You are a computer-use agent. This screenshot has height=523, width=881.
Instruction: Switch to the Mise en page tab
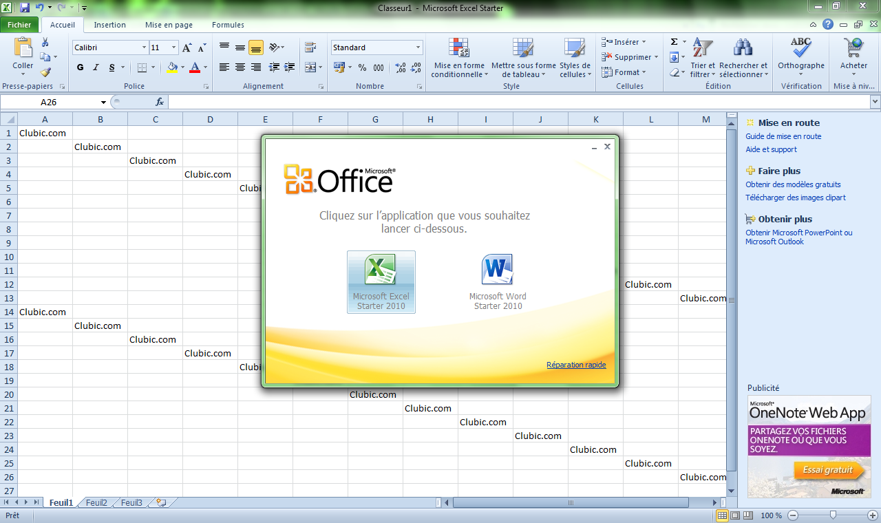(169, 25)
